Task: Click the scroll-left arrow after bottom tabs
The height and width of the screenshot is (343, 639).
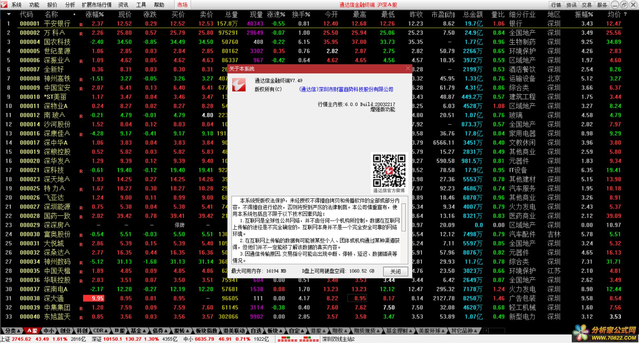Action: coord(486,331)
